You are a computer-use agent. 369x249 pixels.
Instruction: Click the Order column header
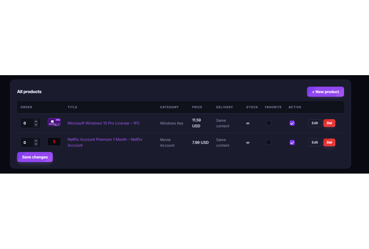(26, 107)
